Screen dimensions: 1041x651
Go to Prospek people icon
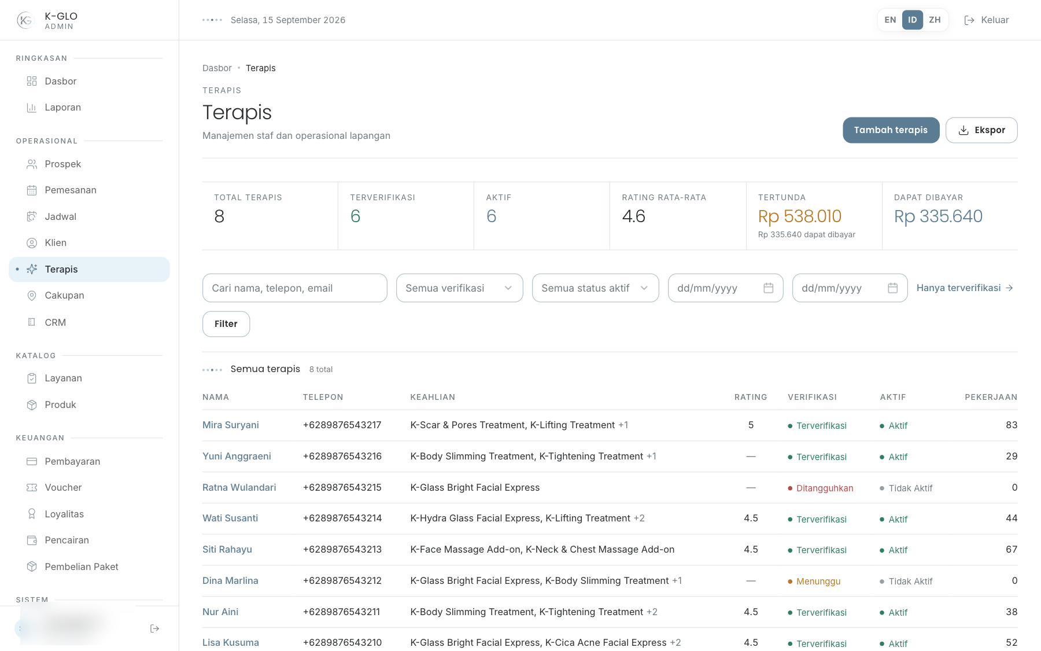coord(32,164)
